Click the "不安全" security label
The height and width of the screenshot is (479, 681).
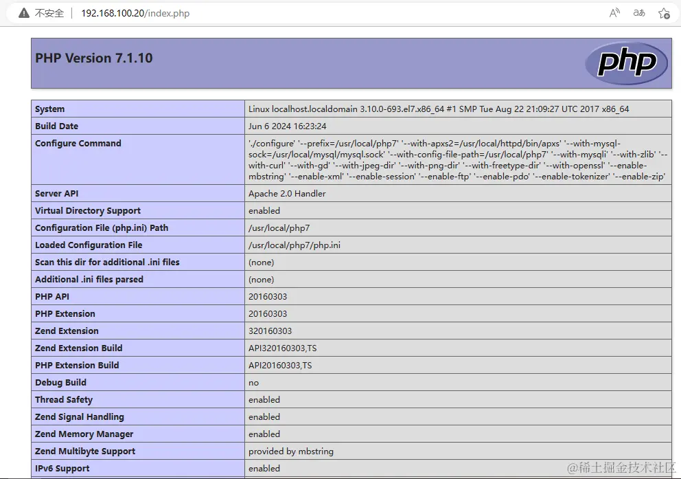point(49,14)
